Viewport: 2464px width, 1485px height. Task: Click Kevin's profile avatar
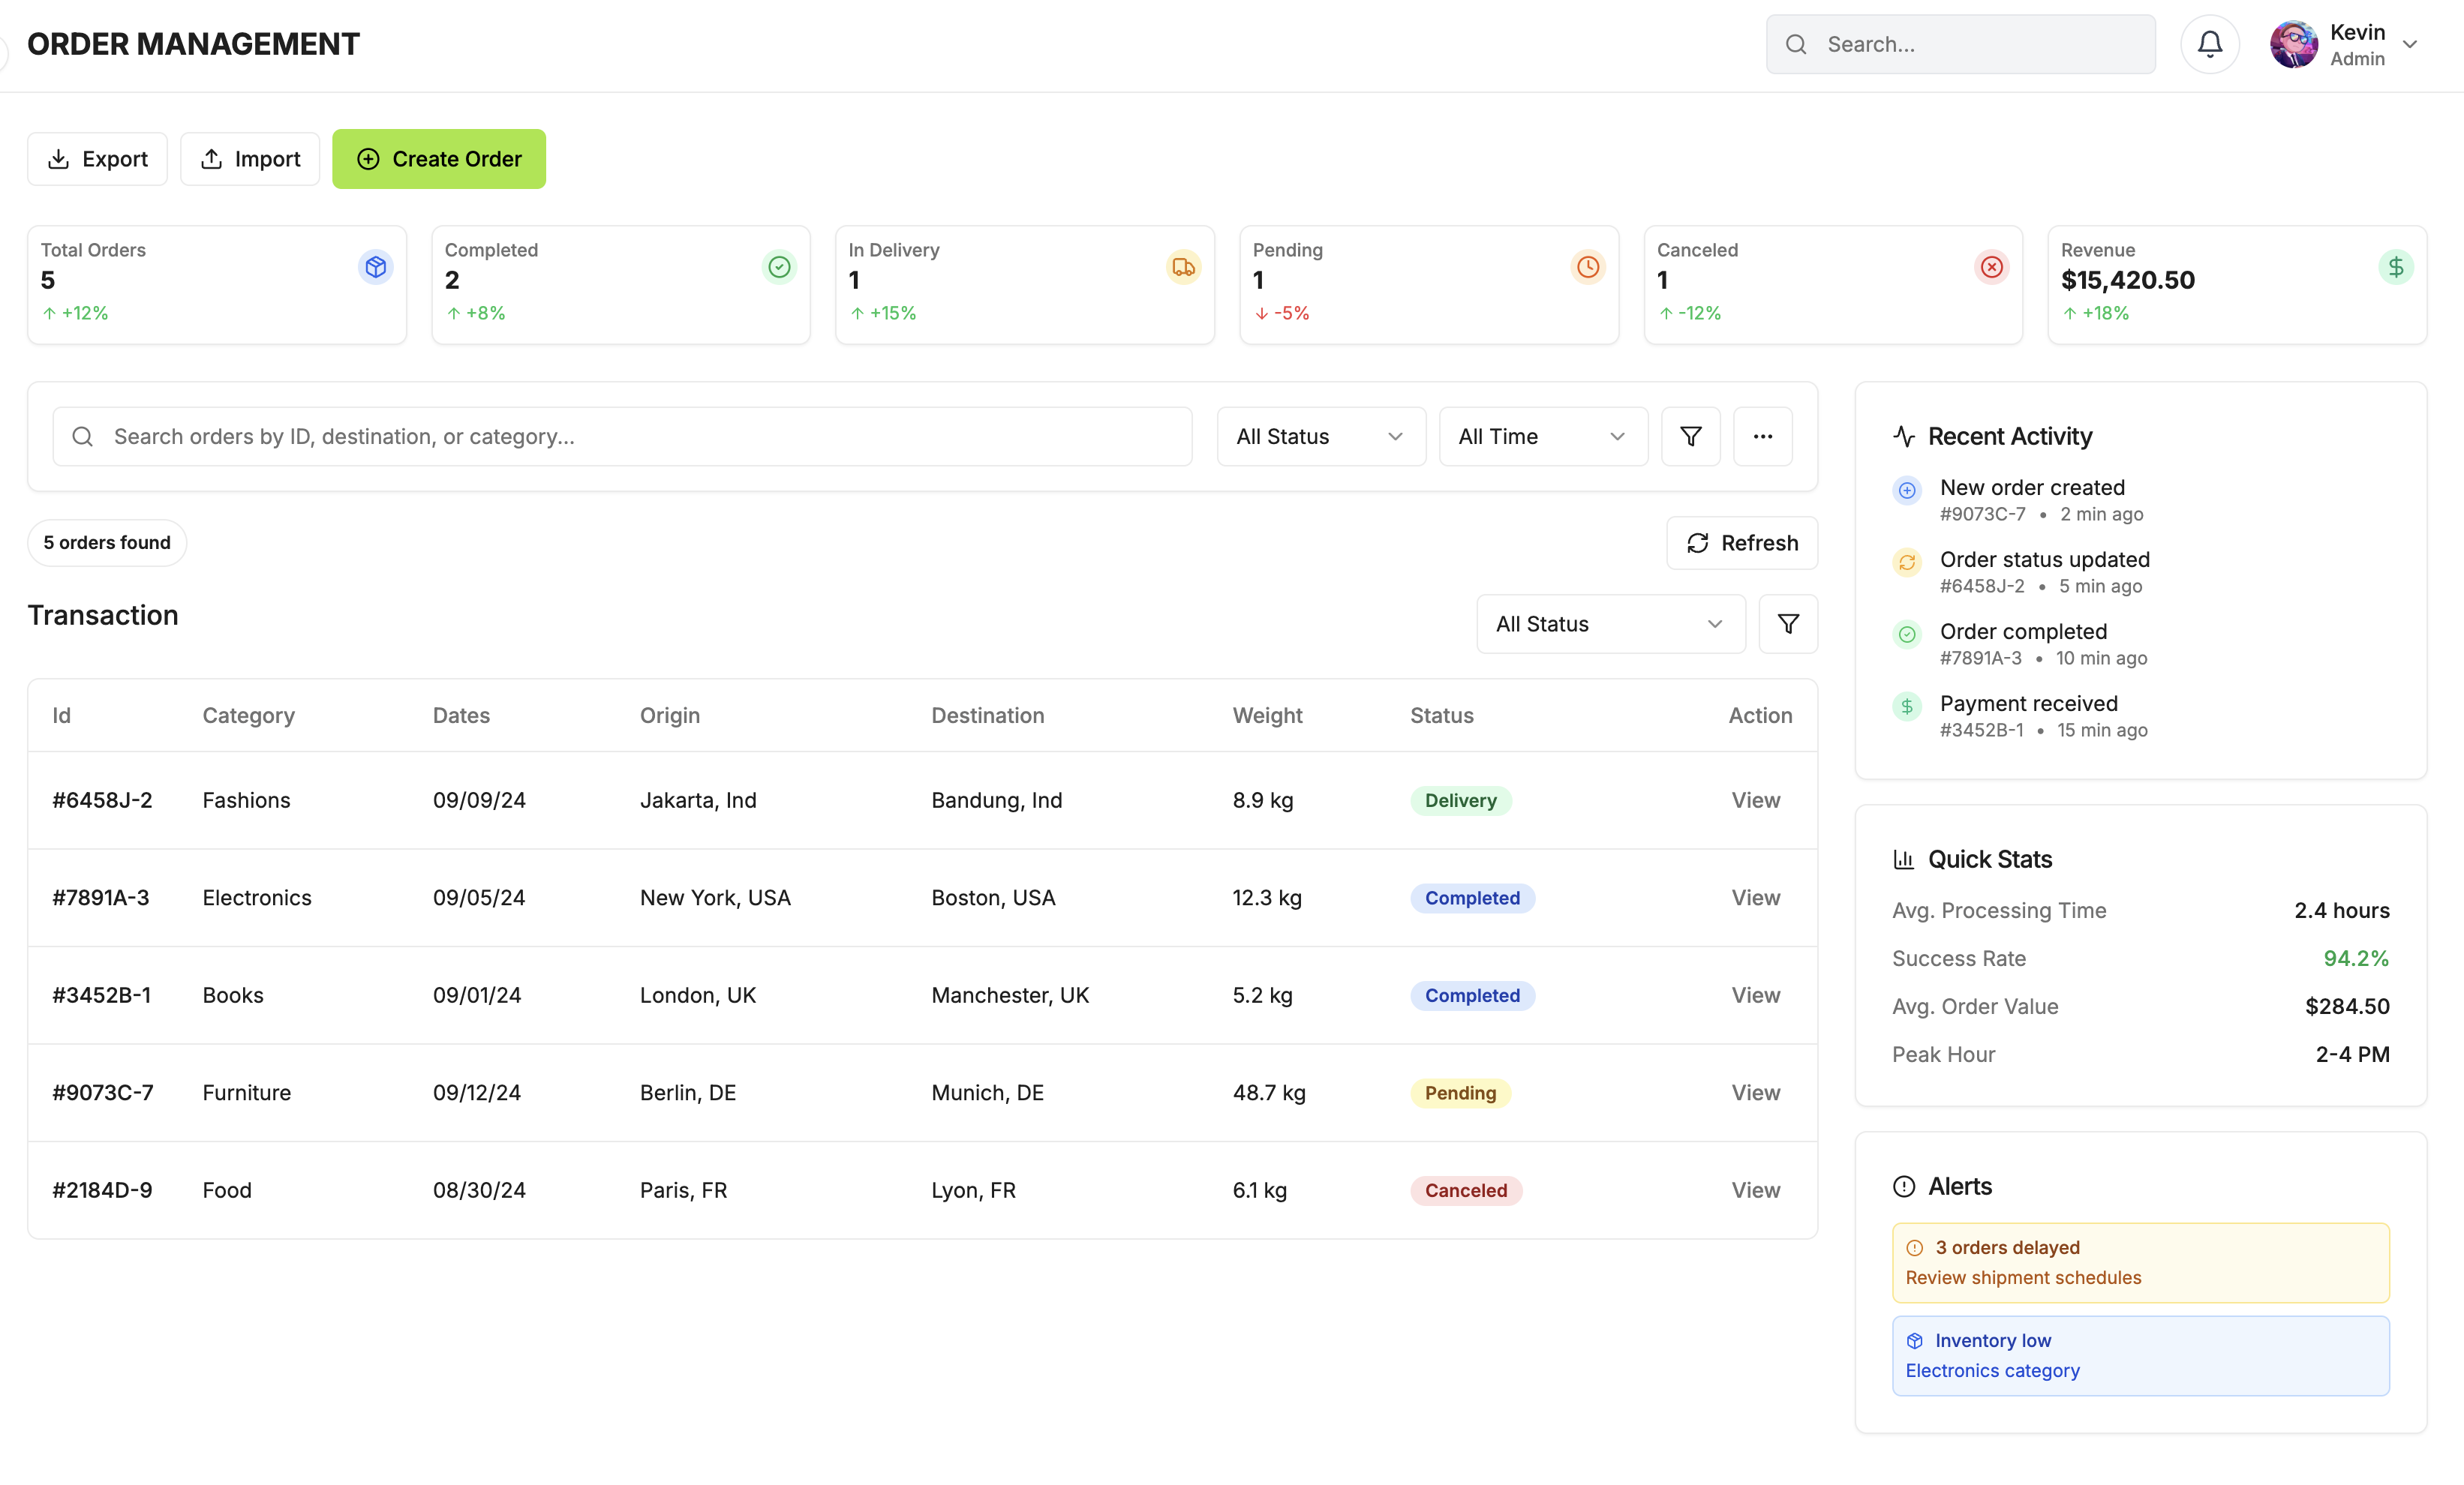pos(2293,44)
